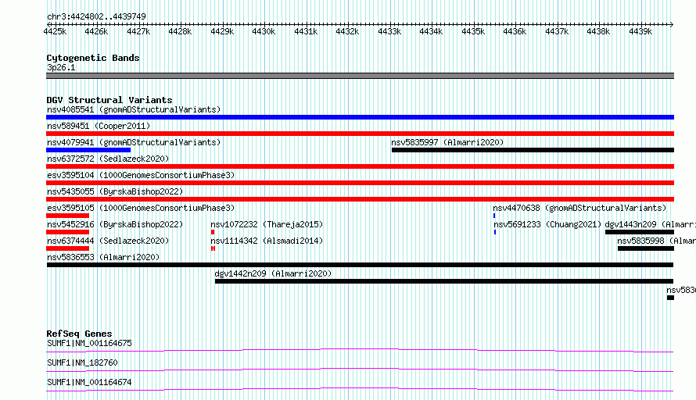Open nsv6374444 (Sedlazeck2020) label
696x400 pixels.
[x=108, y=241]
